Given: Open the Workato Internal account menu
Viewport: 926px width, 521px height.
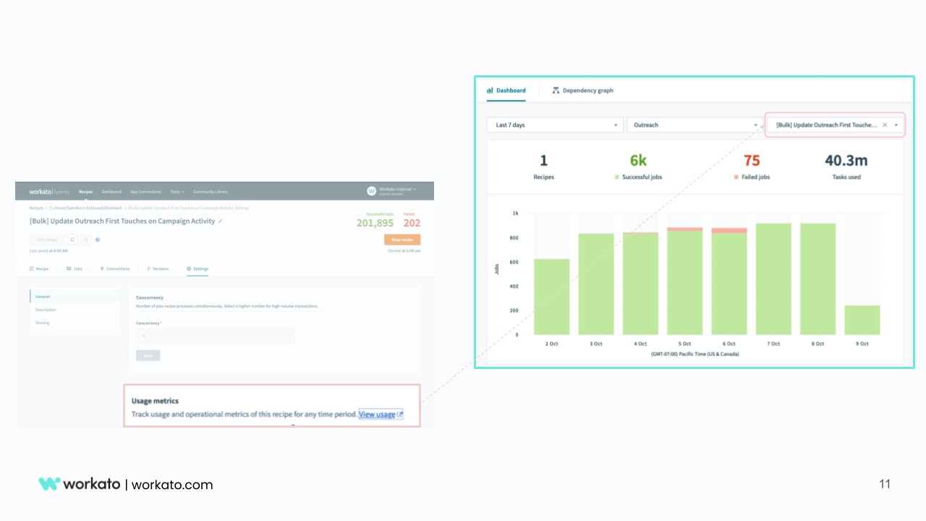Looking at the screenshot, I should (x=397, y=190).
